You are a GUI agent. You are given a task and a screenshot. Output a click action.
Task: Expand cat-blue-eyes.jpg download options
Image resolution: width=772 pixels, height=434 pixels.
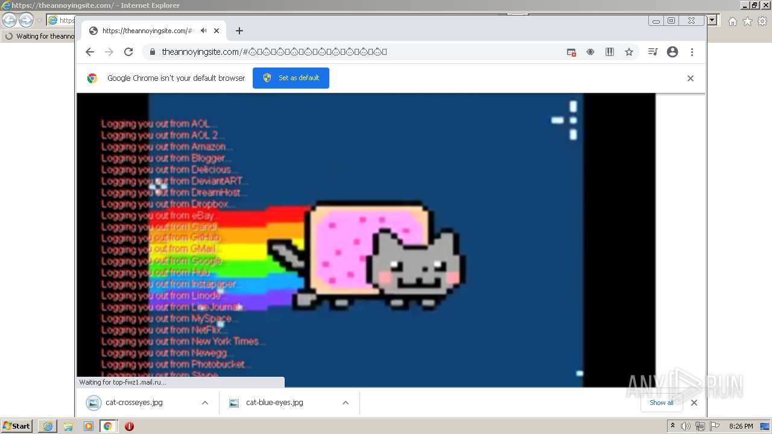(346, 403)
